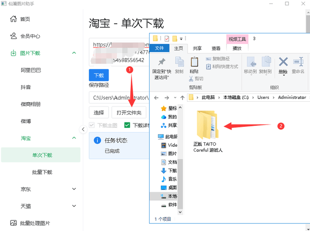The width and height of the screenshot is (310, 231).
Task: Open 批量处理图片 in the sidebar
Action: click(30, 223)
